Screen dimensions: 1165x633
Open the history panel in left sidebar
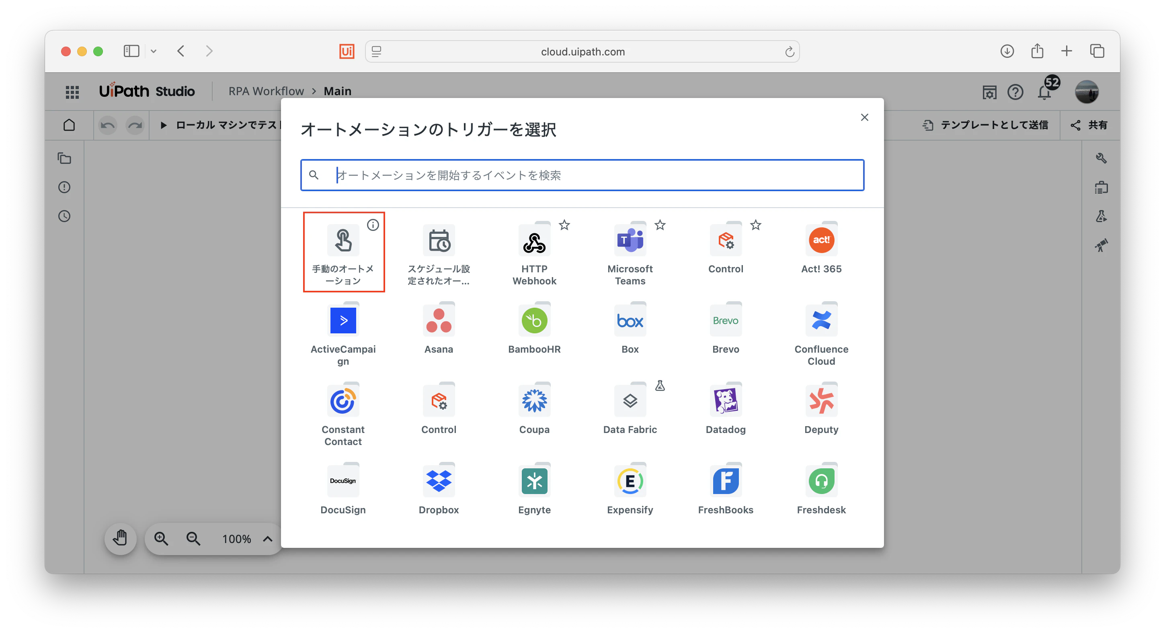coord(64,216)
